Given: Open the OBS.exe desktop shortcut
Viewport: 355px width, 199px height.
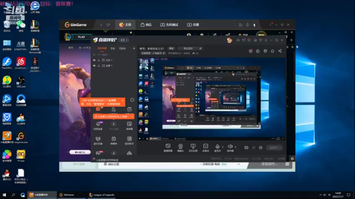Looking at the screenshot, I should click(x=21, y=82).
